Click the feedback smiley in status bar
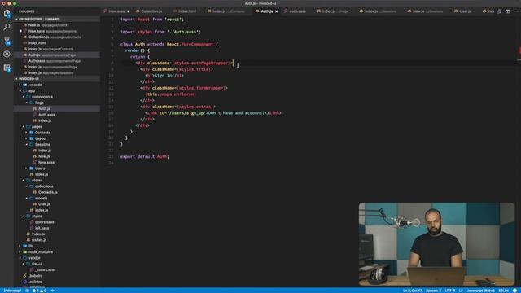This screenshot has width=521, height=293. (514, 291)
